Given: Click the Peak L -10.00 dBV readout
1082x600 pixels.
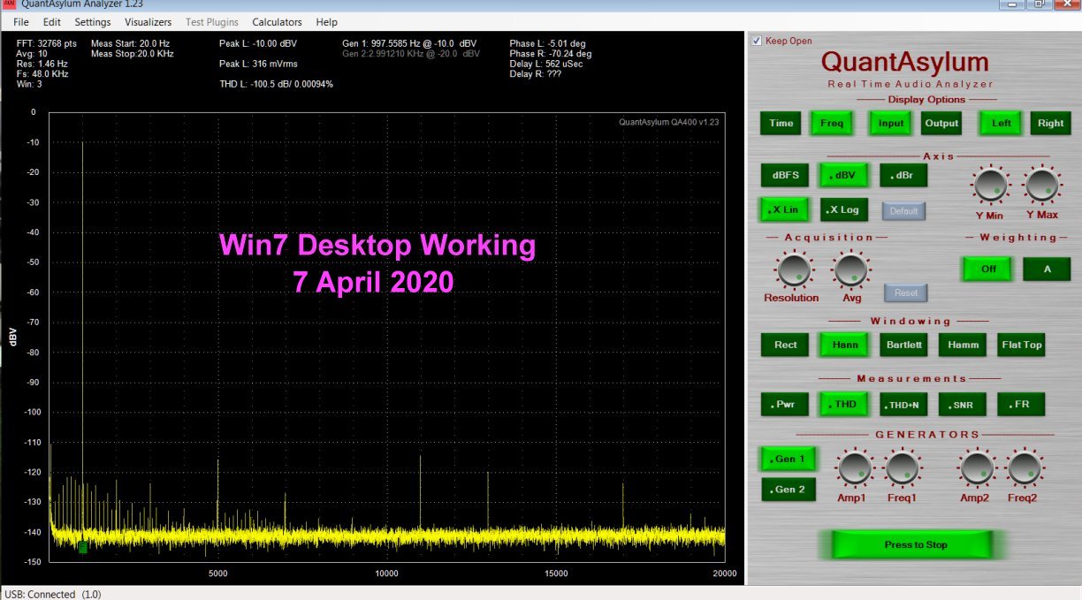Looking at the screenshot, I should (x=258, y=43).
